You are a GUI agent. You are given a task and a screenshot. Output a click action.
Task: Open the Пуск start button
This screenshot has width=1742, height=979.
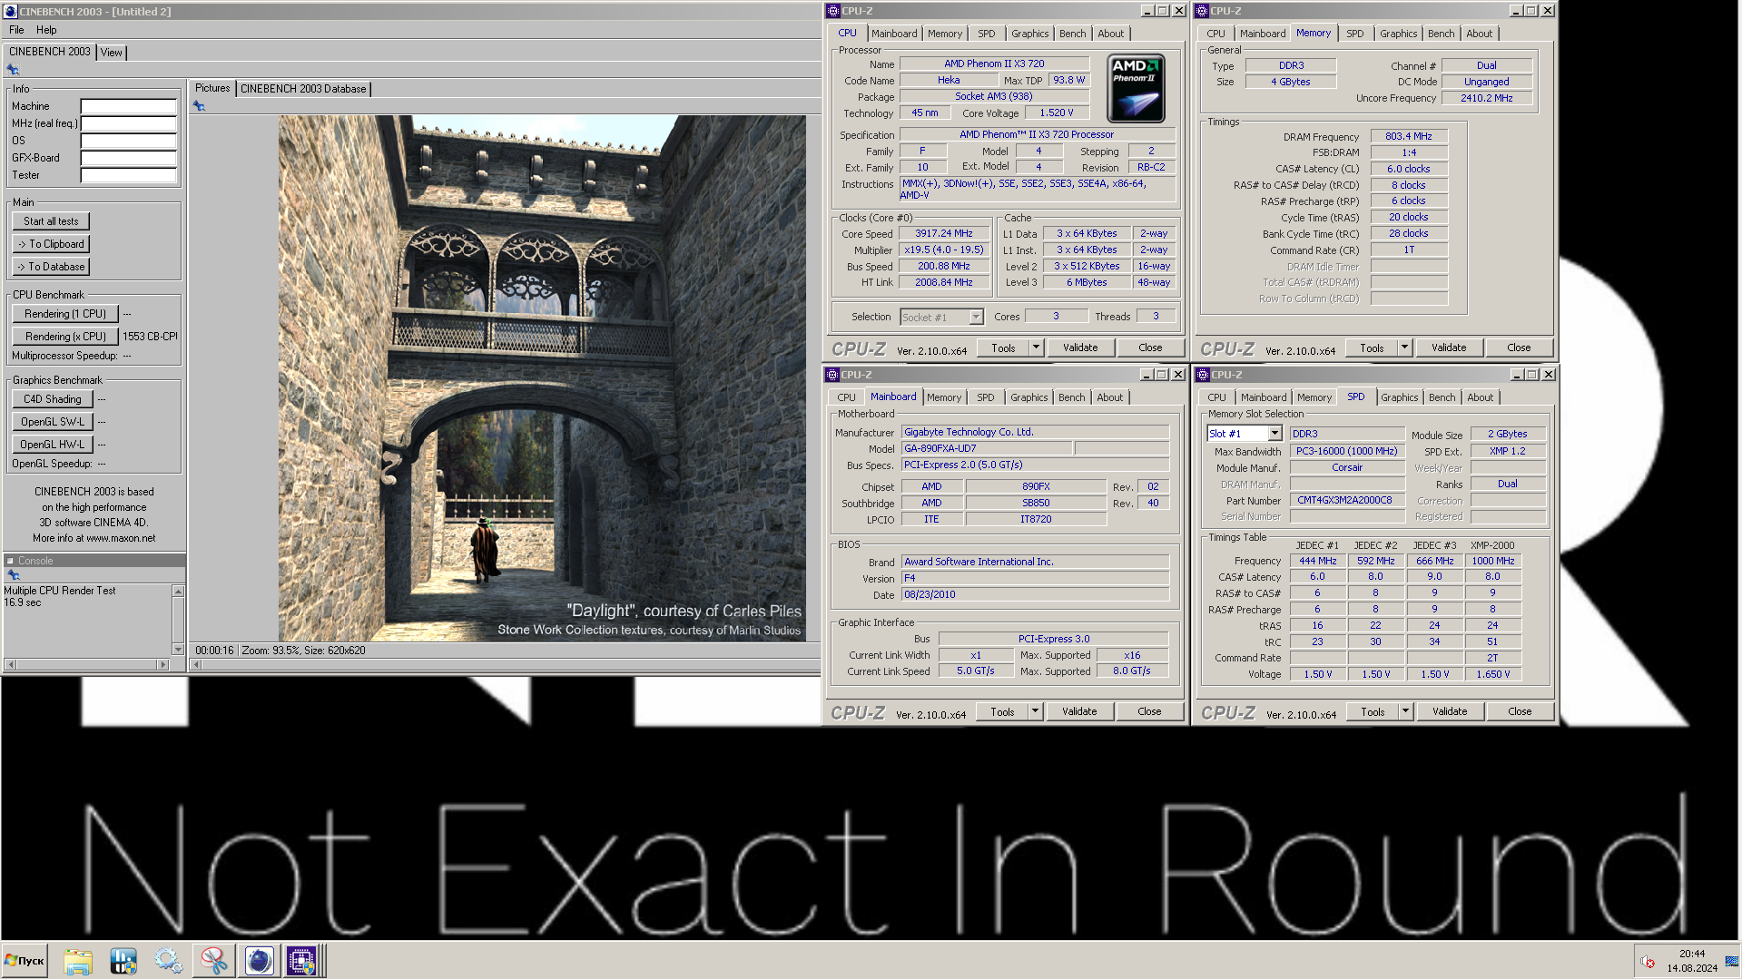(25, 961)
